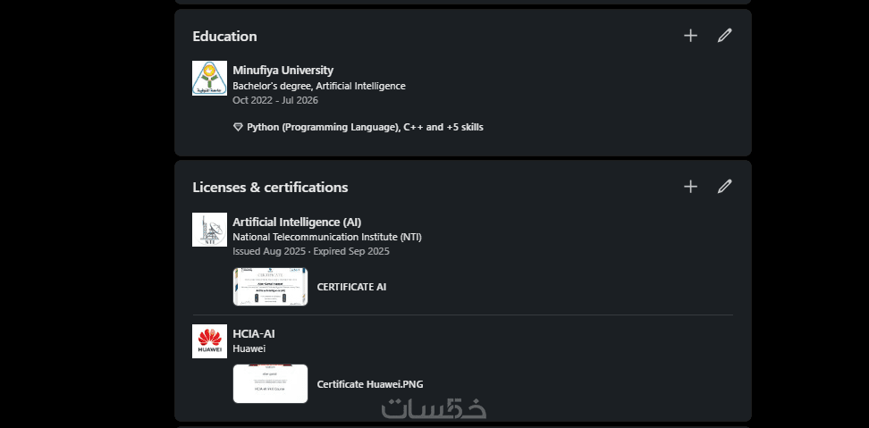Click the CERTIFICATE AI media label
The height and width of the screenshot is (428, 869).
[351, 287]
